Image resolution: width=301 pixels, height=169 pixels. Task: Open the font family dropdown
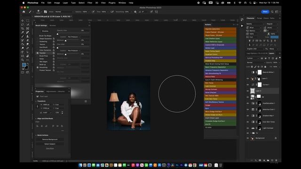(255, 24)
